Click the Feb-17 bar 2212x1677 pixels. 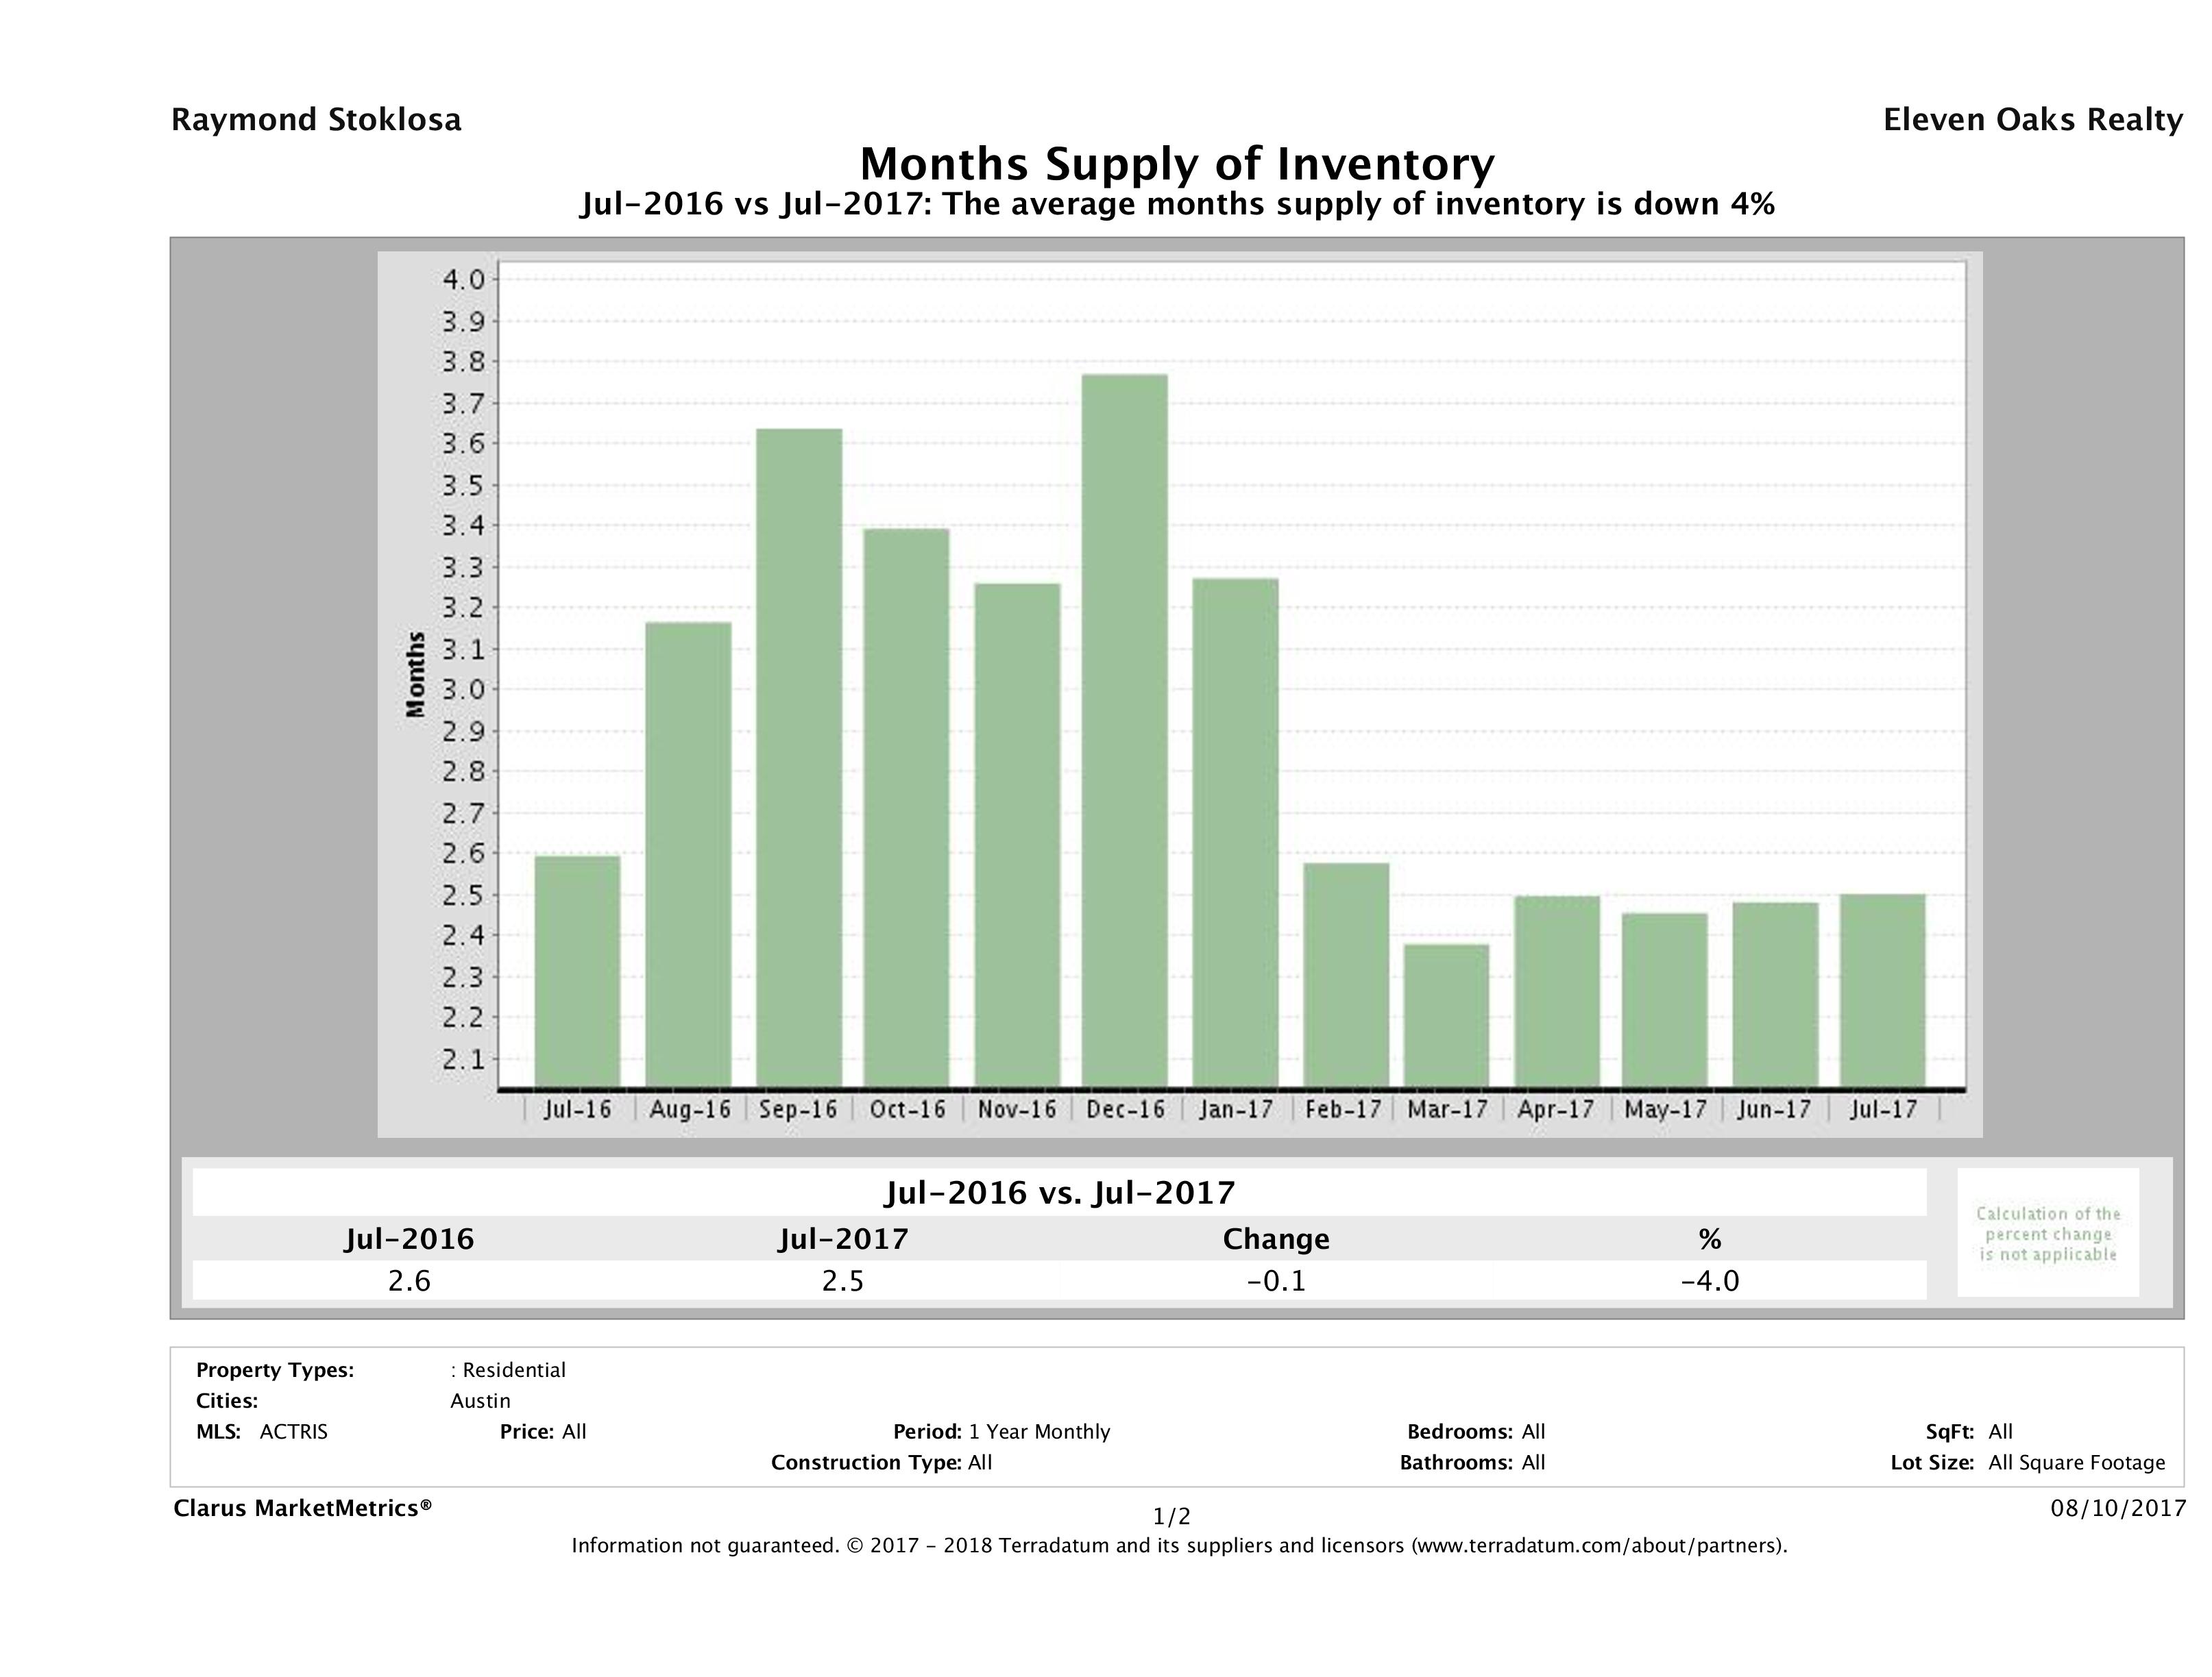point(1346,974)
